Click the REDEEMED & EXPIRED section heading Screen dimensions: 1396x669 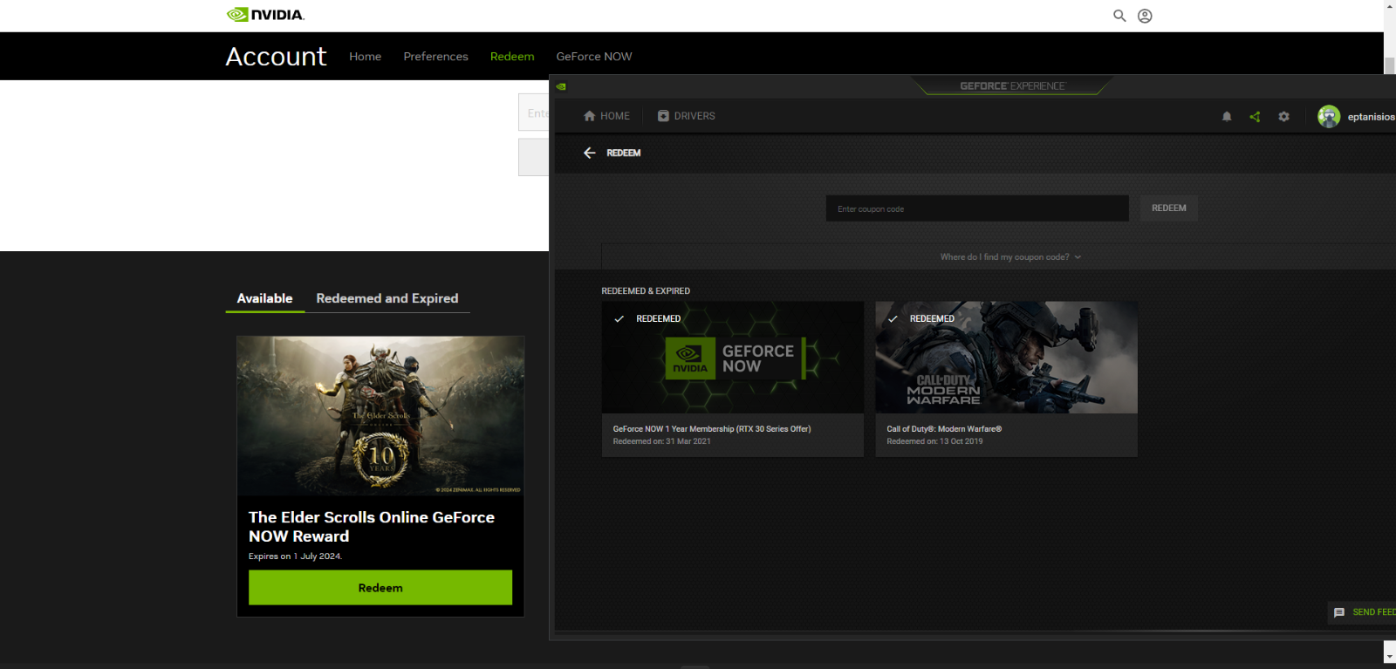pos(646,291)
